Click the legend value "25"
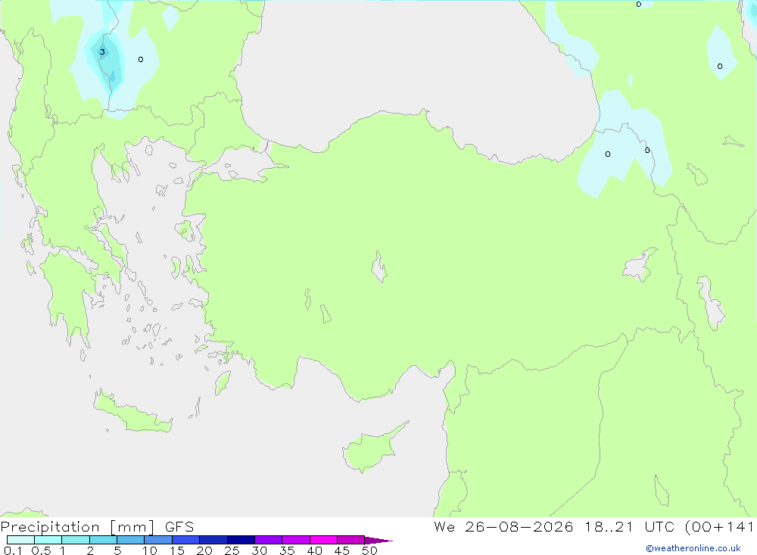 tap(232, 550)
